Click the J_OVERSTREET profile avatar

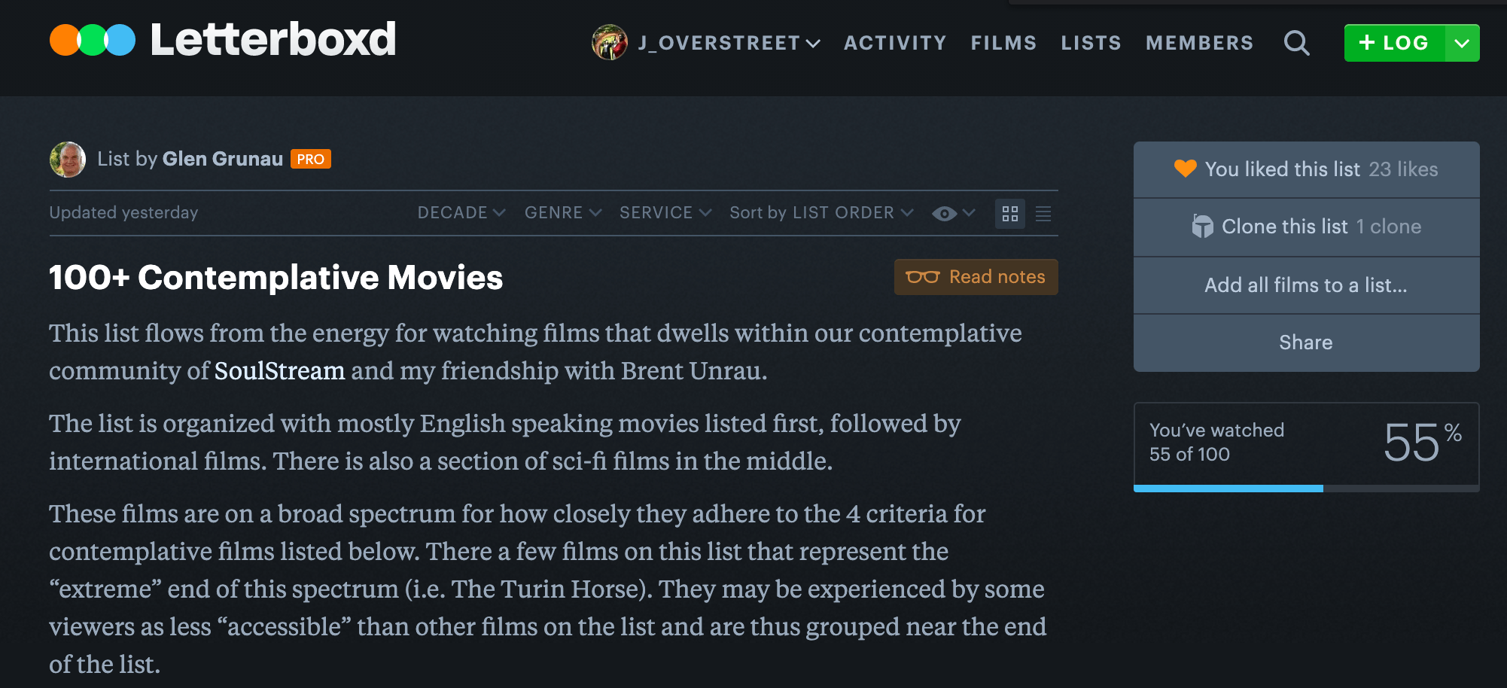tap(610, 42)
